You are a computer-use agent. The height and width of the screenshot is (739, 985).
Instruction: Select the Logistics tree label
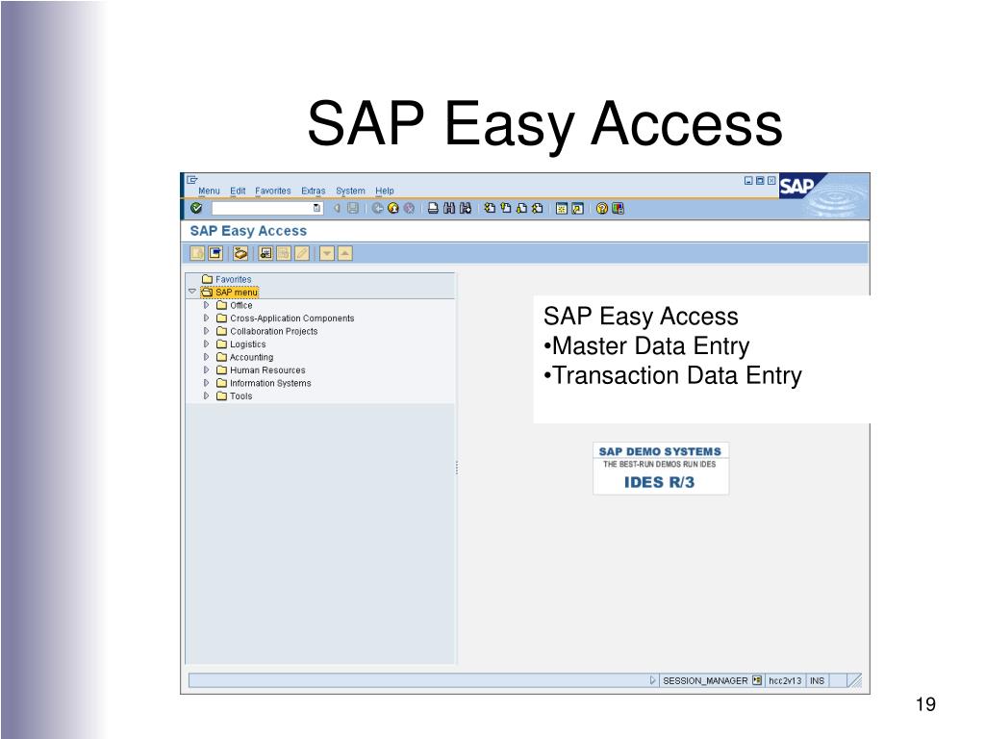click(247, 344)
